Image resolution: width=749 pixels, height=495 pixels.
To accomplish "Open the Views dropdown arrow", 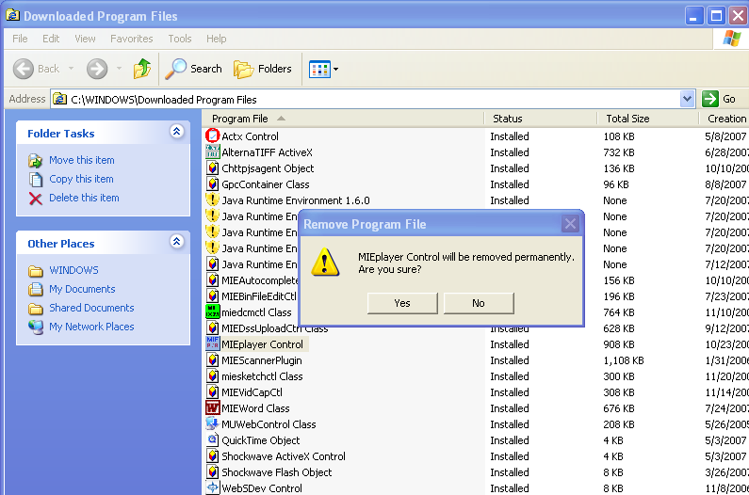I will 335,69.
